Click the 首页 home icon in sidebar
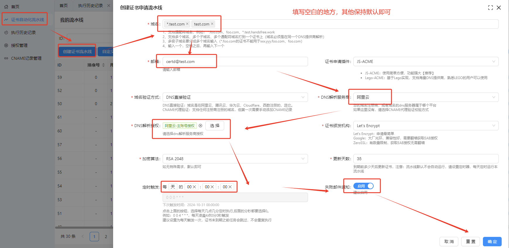509x248 pixels. point(6,6)
